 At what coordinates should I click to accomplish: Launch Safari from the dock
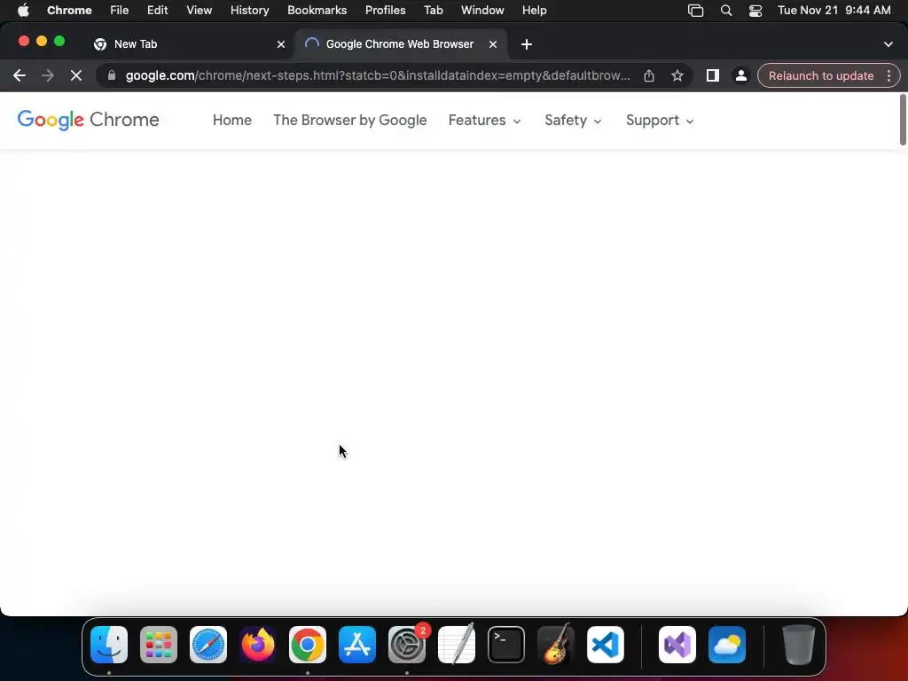click(x=208, y=645)
